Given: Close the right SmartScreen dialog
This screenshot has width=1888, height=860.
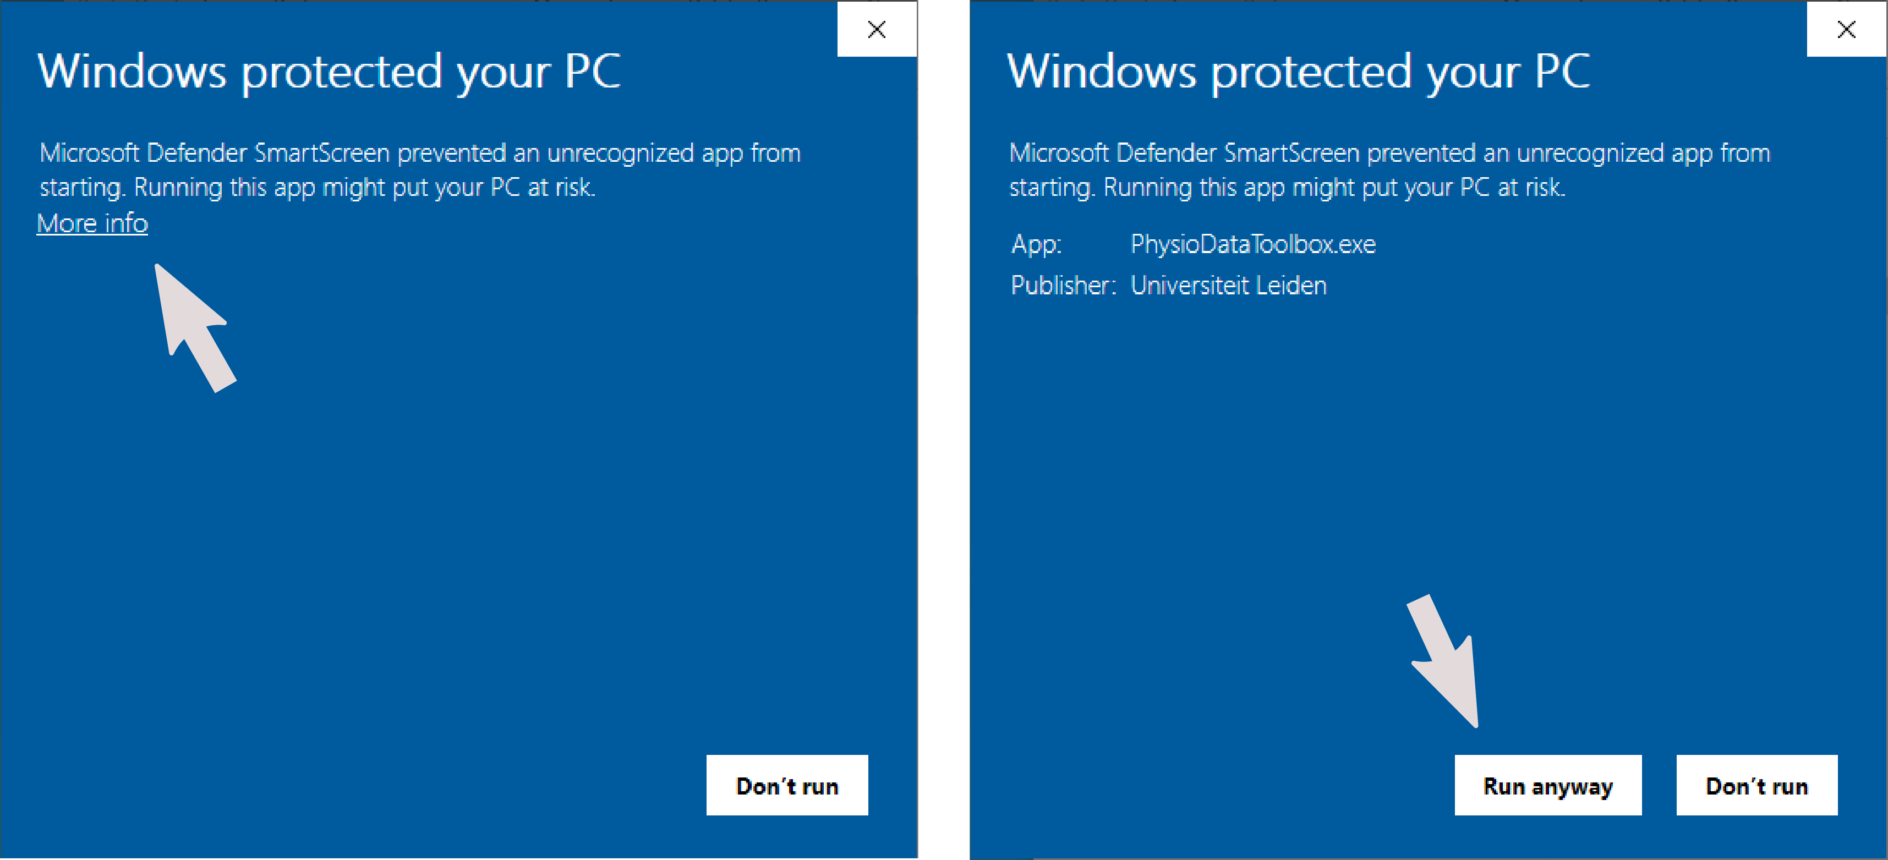Looking at the screenshot, I should coord(1846,29).
